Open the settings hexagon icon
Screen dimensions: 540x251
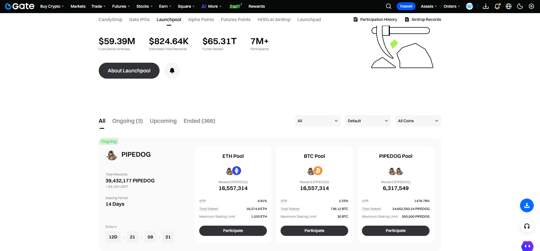[x=531, y=6]
